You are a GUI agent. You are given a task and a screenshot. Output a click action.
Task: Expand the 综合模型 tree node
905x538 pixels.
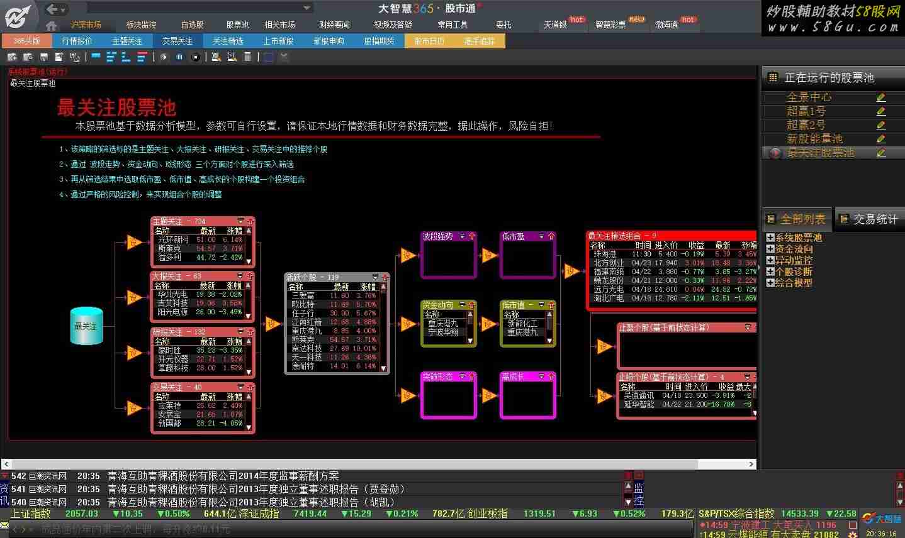(x=770, y=283)
